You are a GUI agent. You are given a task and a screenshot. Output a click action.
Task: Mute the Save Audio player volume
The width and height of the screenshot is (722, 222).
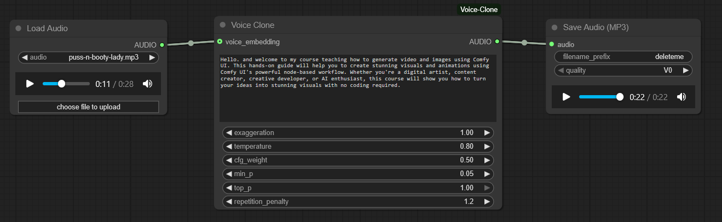pos(681,97)
